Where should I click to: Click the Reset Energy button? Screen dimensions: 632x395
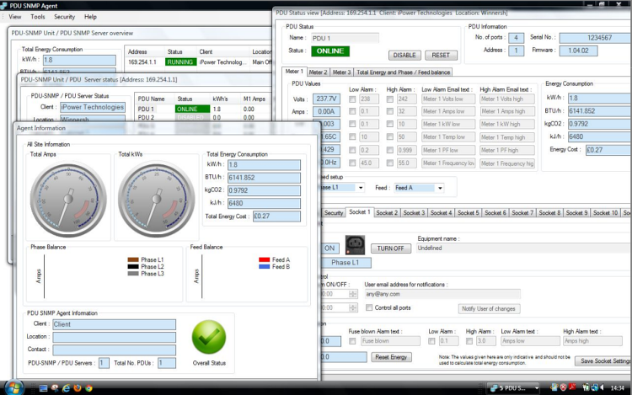(391, 357)
